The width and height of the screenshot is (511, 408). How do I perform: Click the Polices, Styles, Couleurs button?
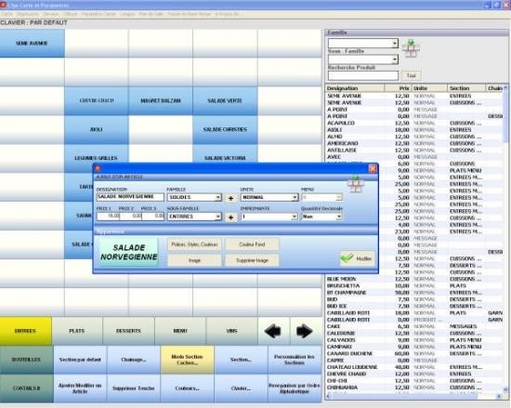tap(194, 244)
